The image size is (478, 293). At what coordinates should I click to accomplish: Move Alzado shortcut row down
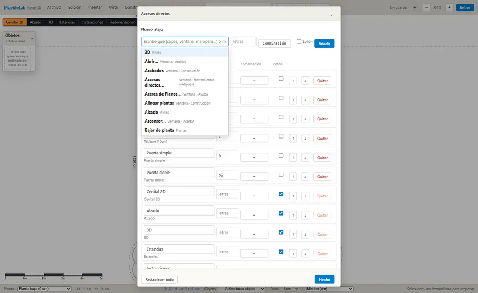pyautogui.click(x=305, y=215)
